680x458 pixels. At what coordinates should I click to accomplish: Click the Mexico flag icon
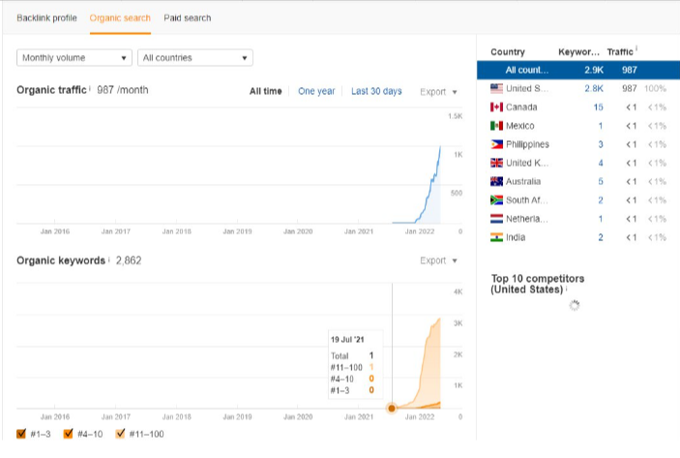tap(497, 126)
